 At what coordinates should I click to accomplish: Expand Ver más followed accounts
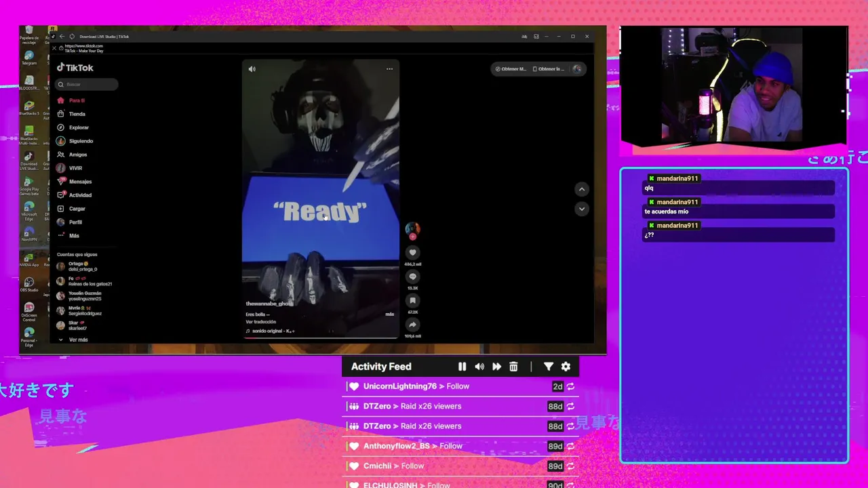click(73, 340)
